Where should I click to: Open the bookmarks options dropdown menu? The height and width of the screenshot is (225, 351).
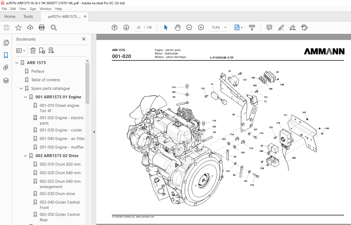(21, 51)
